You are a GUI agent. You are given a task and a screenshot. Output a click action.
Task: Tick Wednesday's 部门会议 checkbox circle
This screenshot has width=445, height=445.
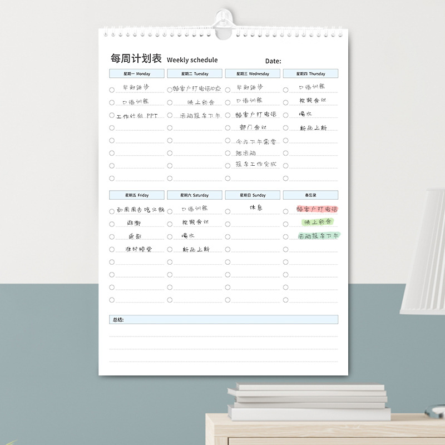[x=228, y=128]
